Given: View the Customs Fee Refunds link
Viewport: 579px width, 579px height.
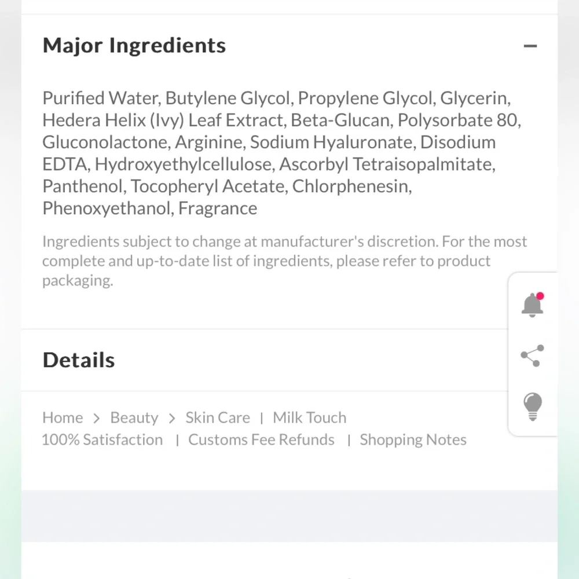Looking at the screenshot, I should [261, 440].
